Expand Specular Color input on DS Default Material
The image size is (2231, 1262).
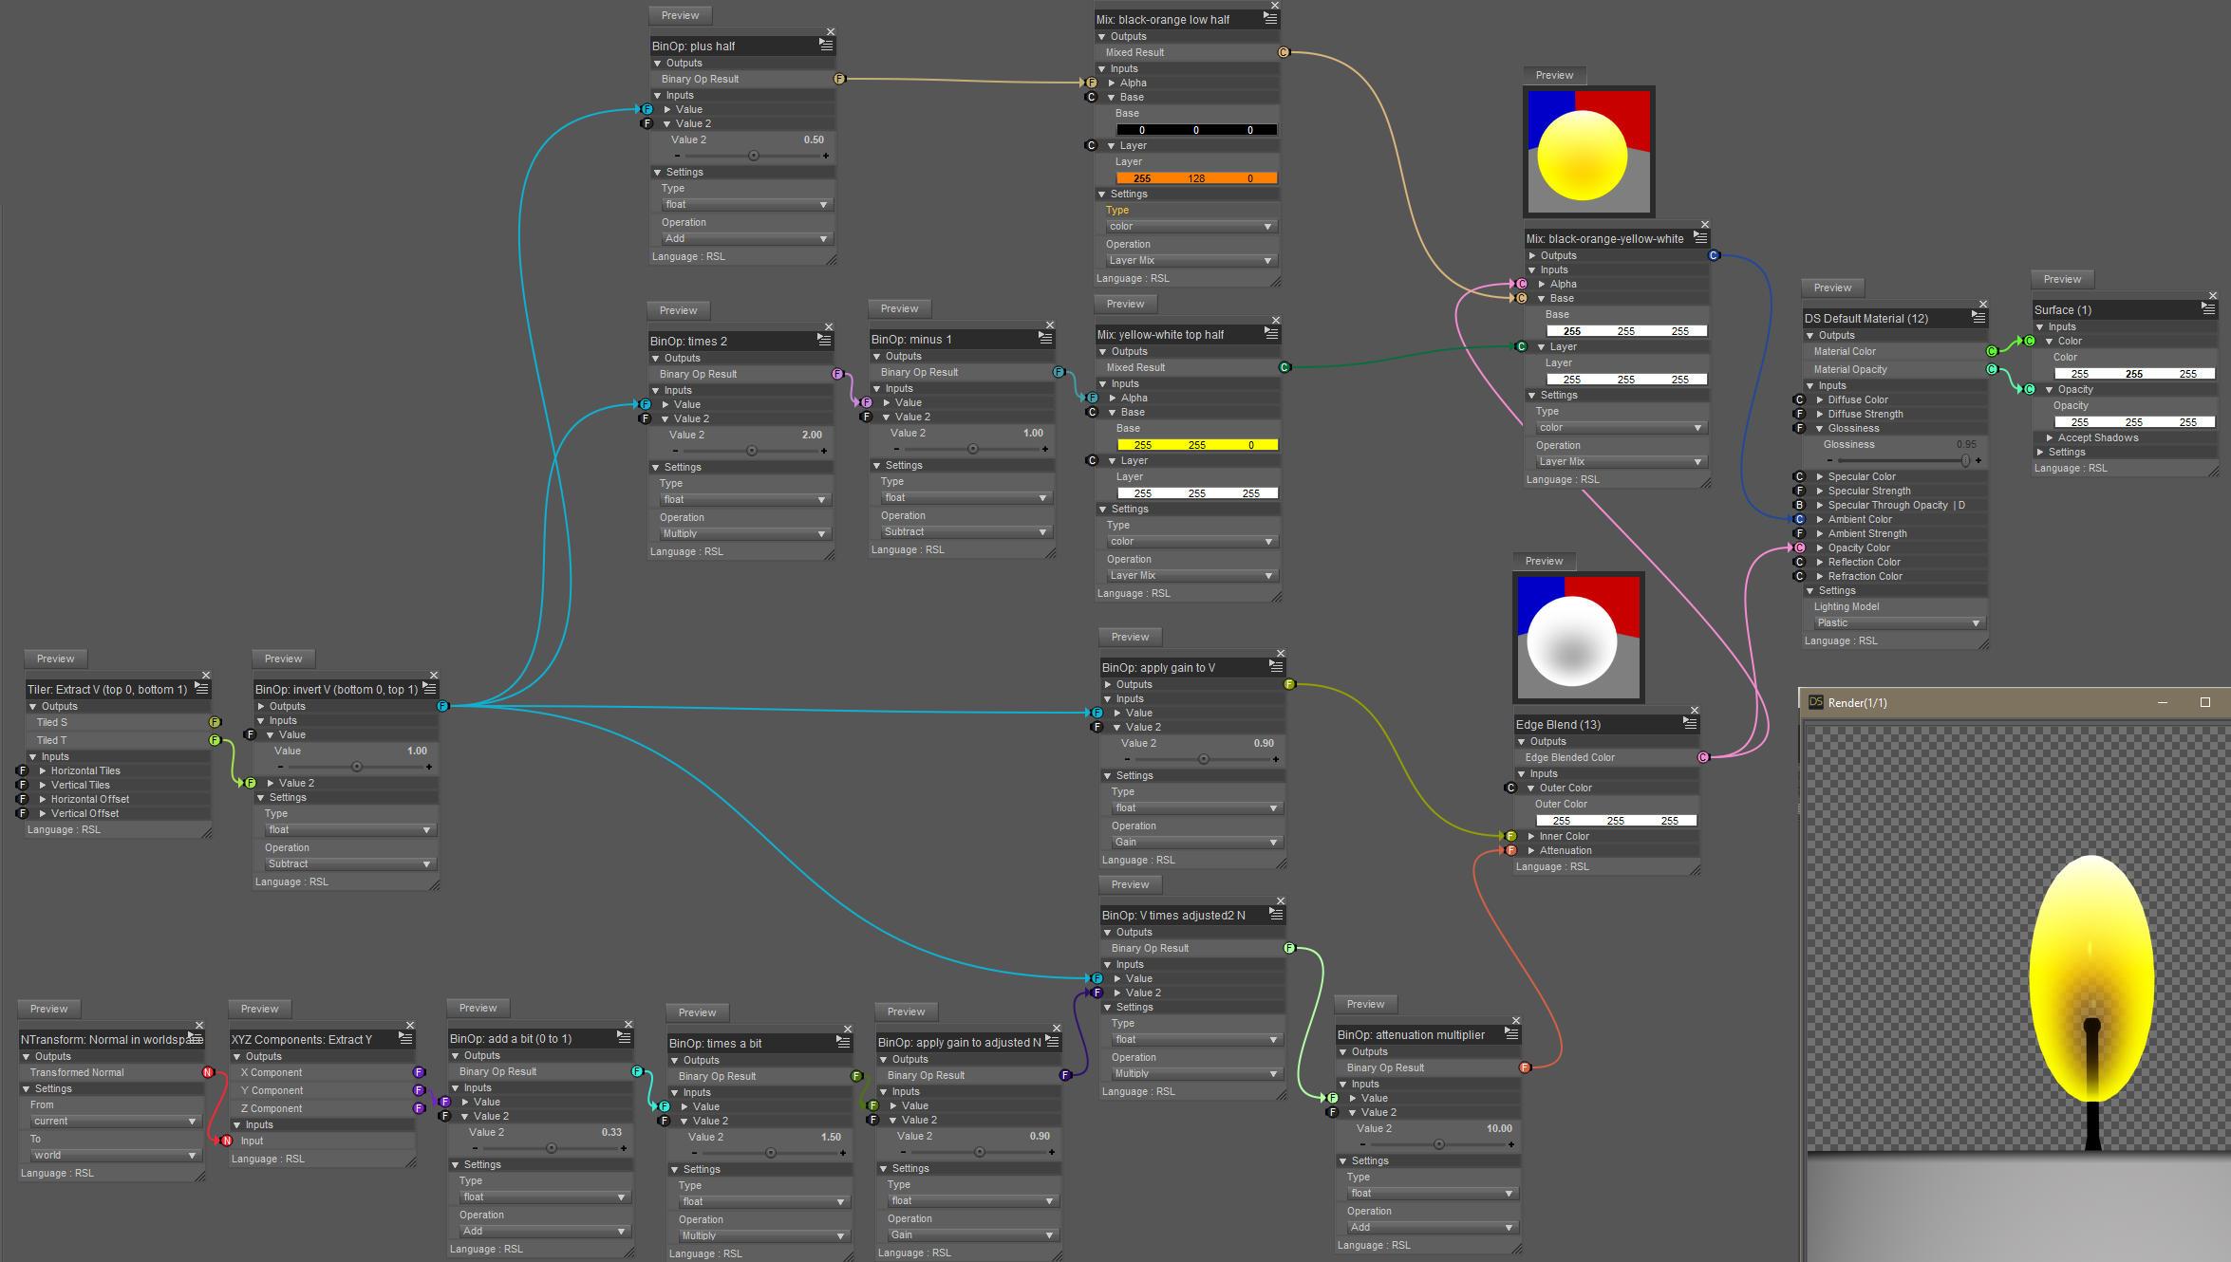1820,476
